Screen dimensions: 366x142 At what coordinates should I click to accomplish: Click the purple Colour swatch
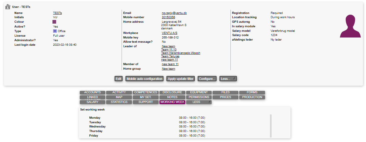[54, 22]
